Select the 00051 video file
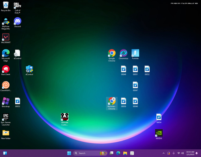 pyautogui.click(x=135, y=70)
